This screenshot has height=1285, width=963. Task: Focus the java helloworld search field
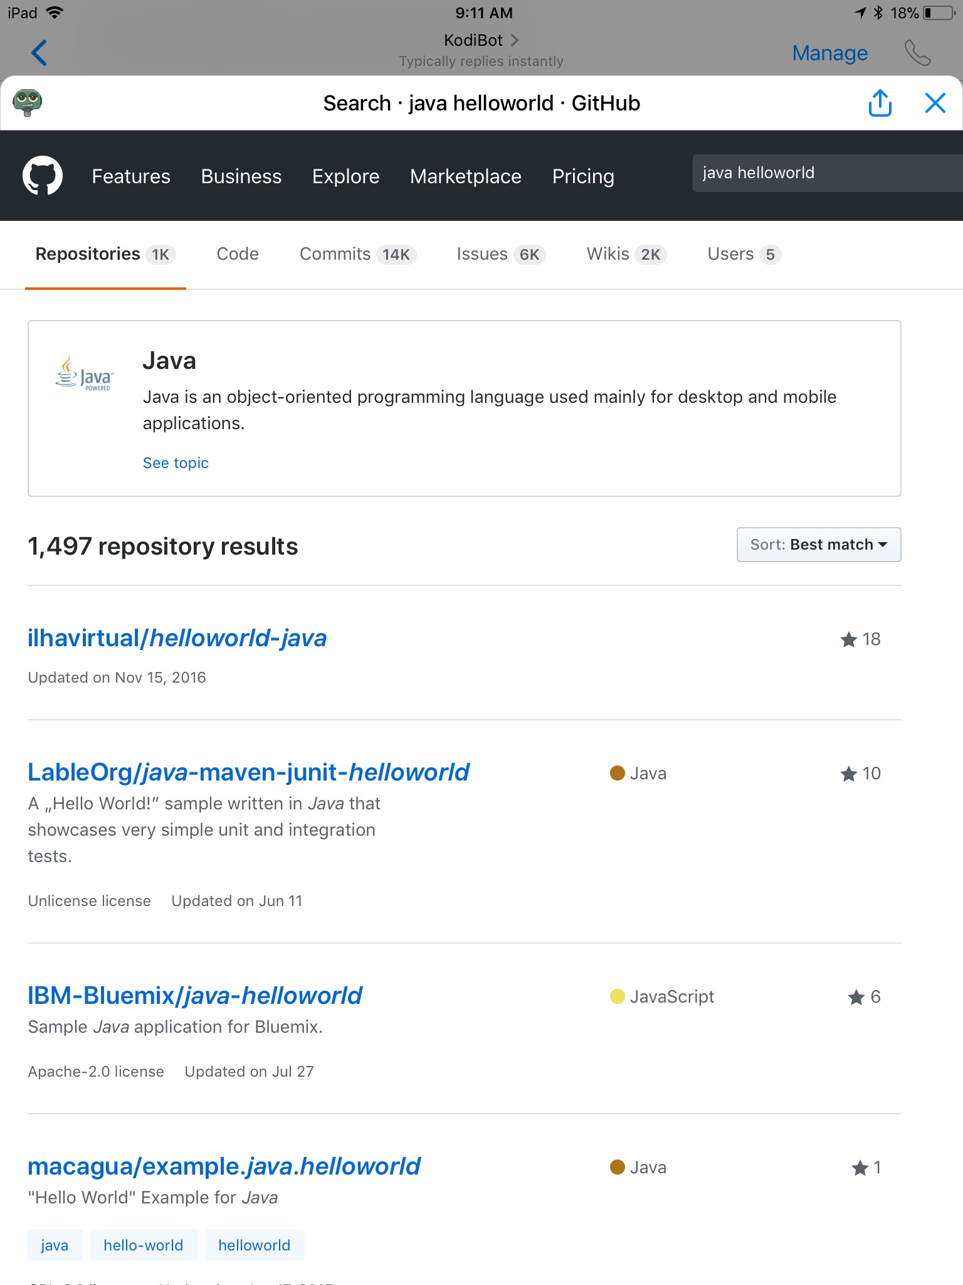pyautogui.click(x=828, y=173)
